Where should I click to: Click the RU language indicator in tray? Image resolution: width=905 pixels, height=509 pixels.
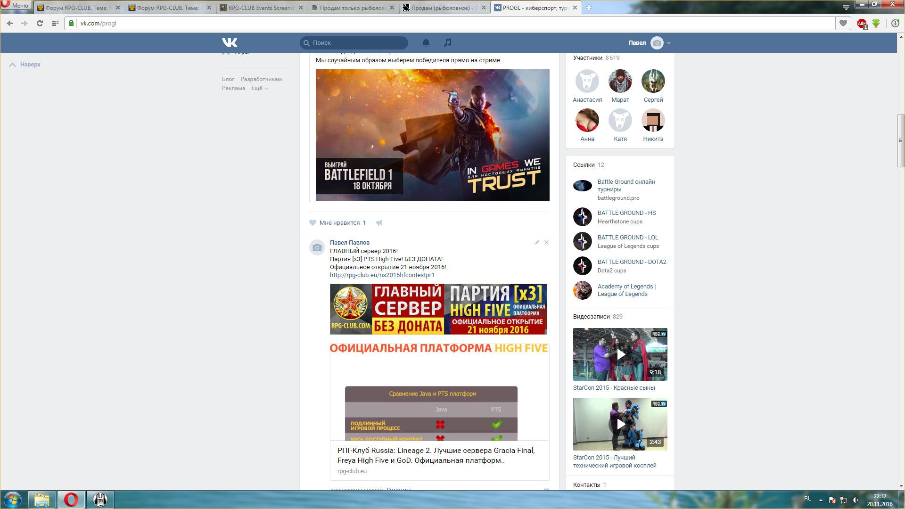point(808,499)
